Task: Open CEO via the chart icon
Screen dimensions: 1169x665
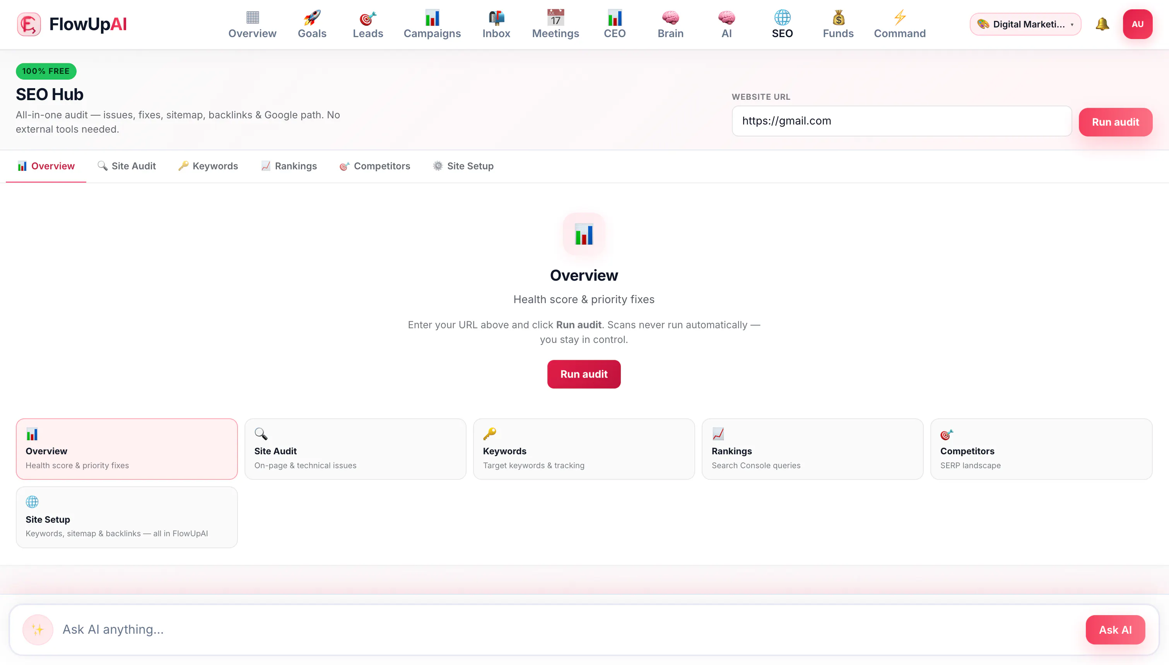Action: (614, 17)
